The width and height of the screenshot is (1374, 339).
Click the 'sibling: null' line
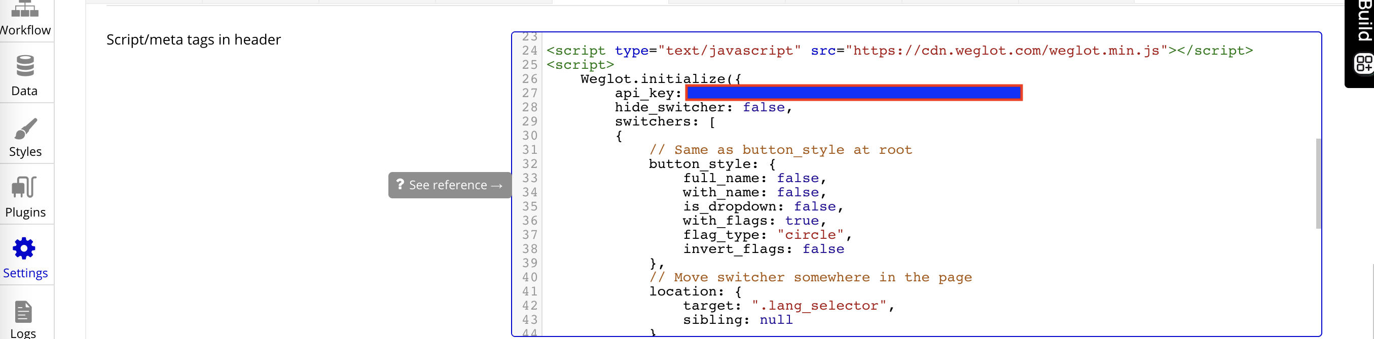pos(738,319)
